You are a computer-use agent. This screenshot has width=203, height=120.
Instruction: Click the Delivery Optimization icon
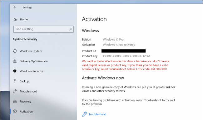(x=15, y=61)
